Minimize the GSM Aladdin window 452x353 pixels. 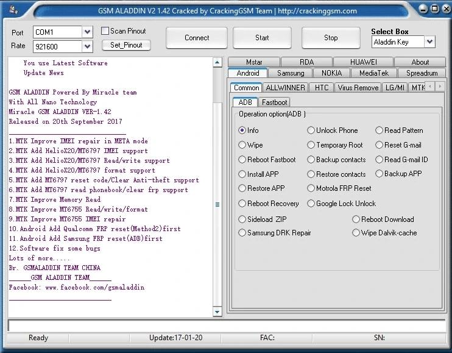[423, 9]
